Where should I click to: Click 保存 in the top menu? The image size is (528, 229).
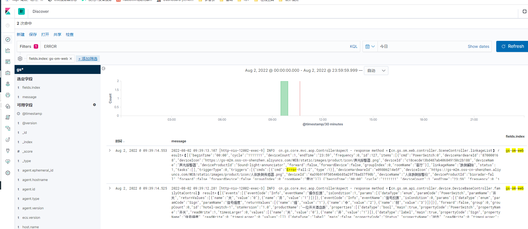point(33,34)
